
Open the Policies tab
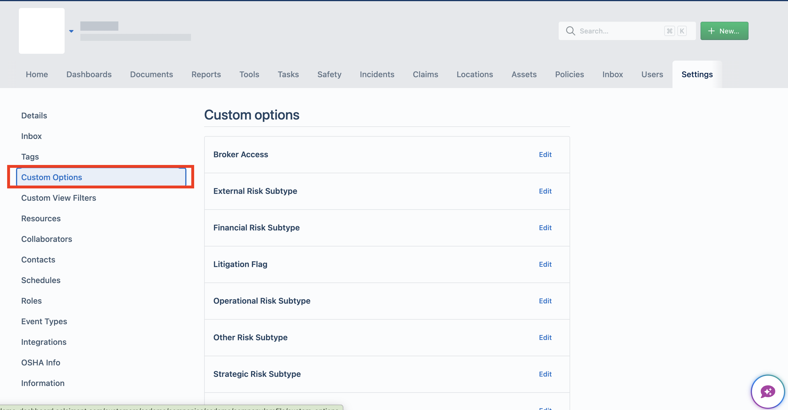click(x=569, y=74)
